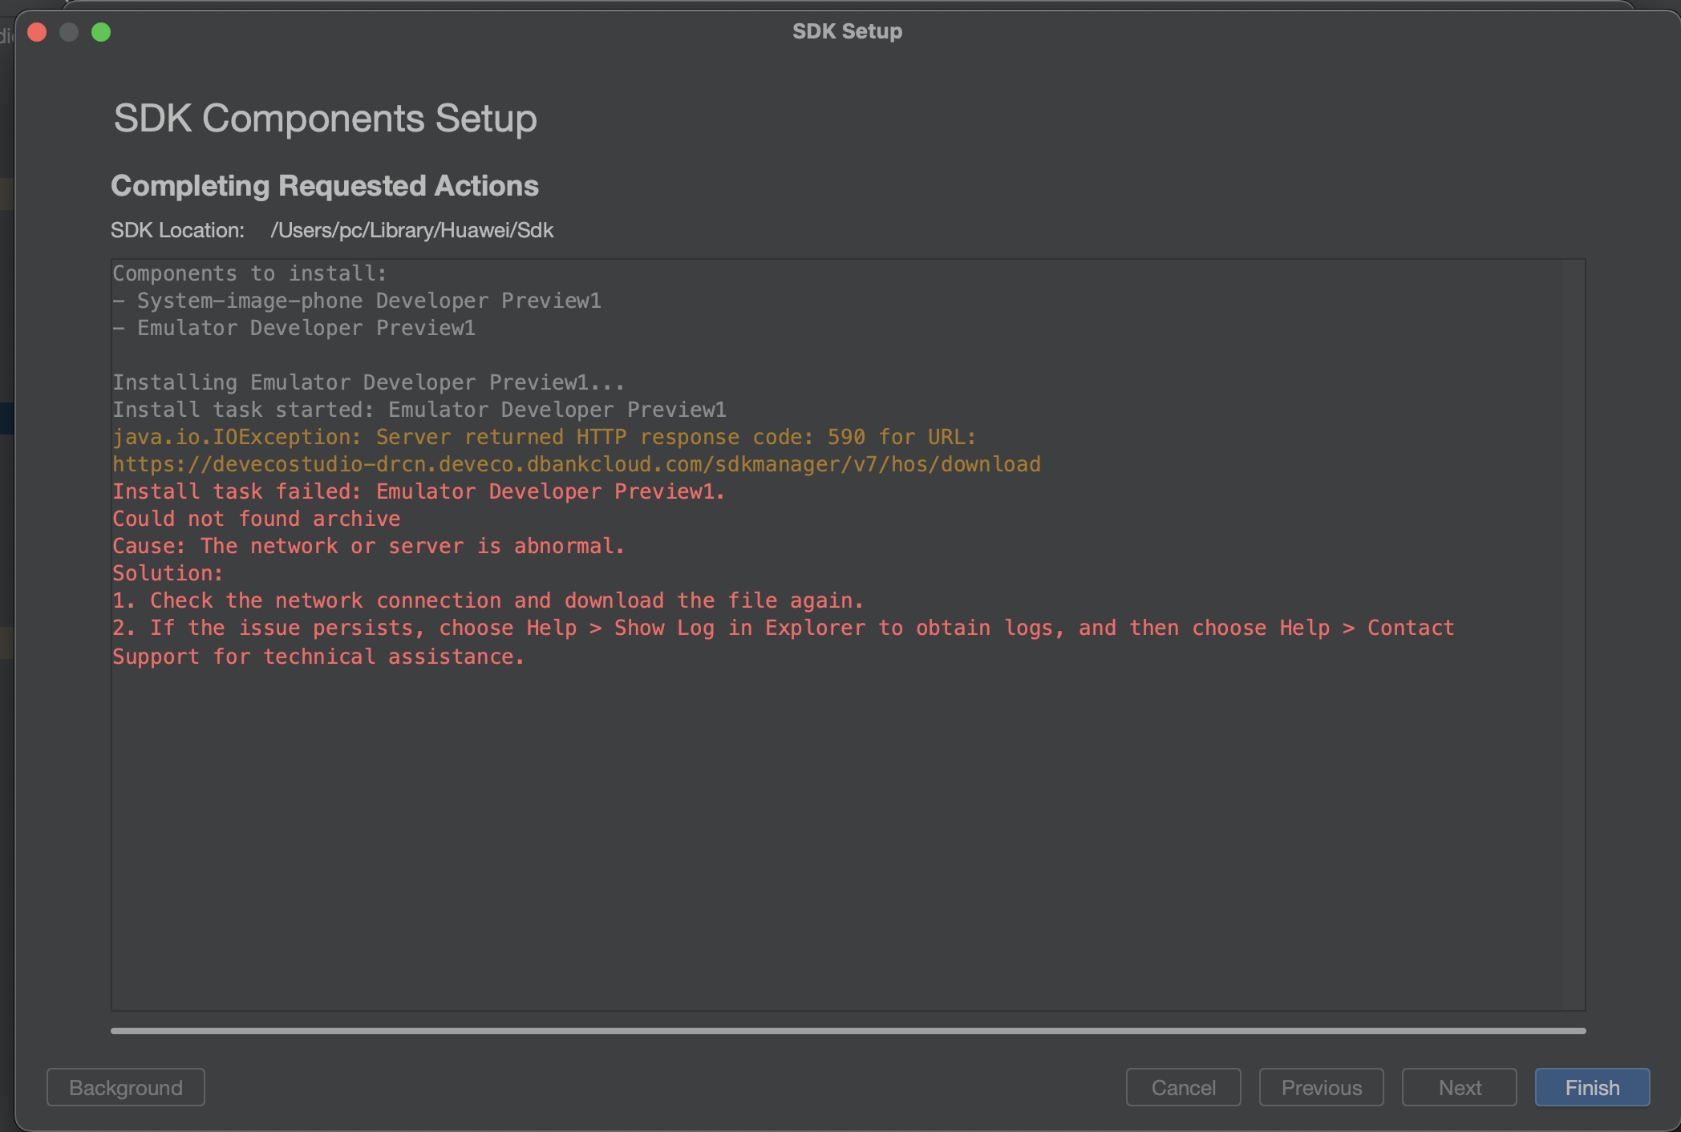Click the SDK path /Users/pc/Library/Huawei/Sdk
Viewport: 1681px width, 1132px height.
coord(411,230)
